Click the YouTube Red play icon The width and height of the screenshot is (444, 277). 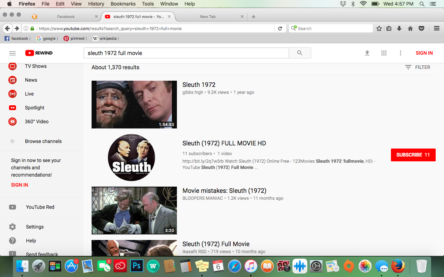click(x=12, y=207)
